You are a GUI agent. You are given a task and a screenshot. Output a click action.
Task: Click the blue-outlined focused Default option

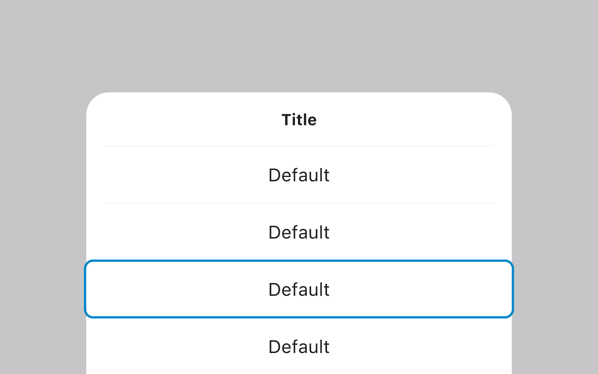tap(299, 289)
